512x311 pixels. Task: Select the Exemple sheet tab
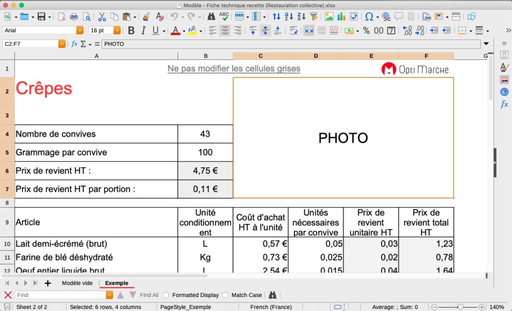click(x=116, y=283)
